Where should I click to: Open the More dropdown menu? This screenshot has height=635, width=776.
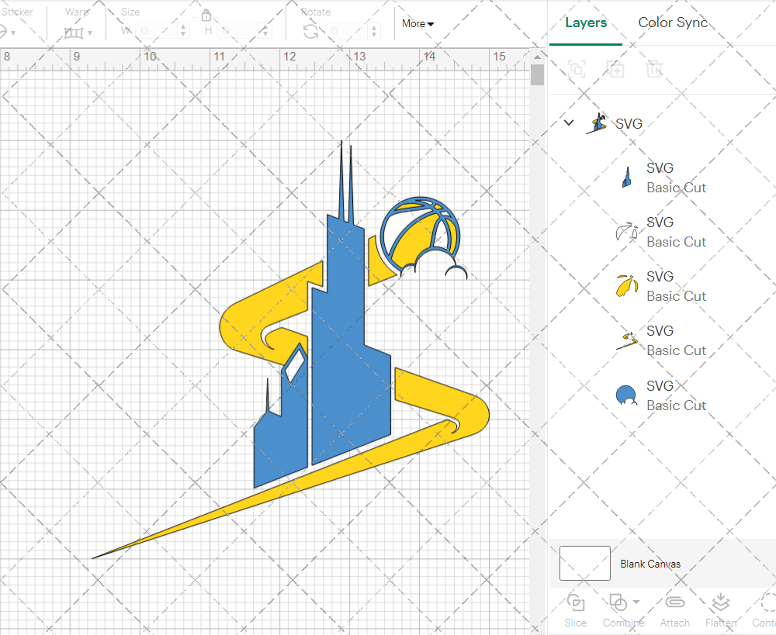[417, 23]
